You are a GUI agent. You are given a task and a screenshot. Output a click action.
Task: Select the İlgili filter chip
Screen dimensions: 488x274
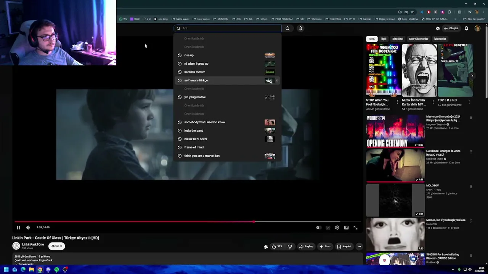click(384, 39)
